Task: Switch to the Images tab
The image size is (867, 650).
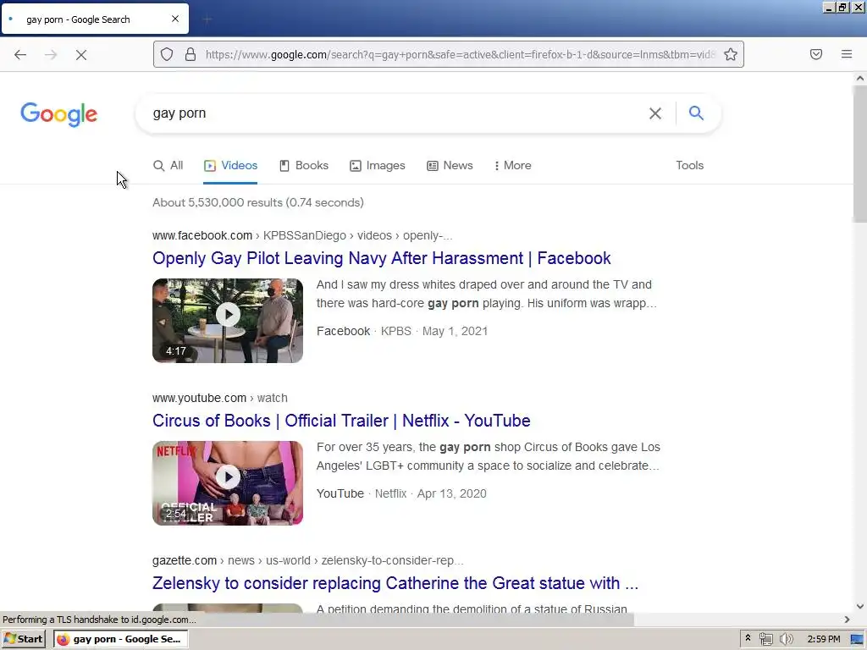Action: [378, 165]
